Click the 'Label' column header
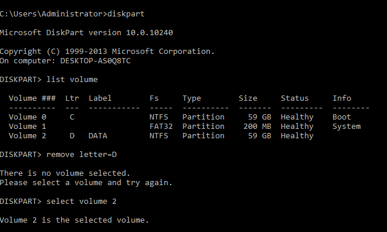 click(x=100, y=98)
